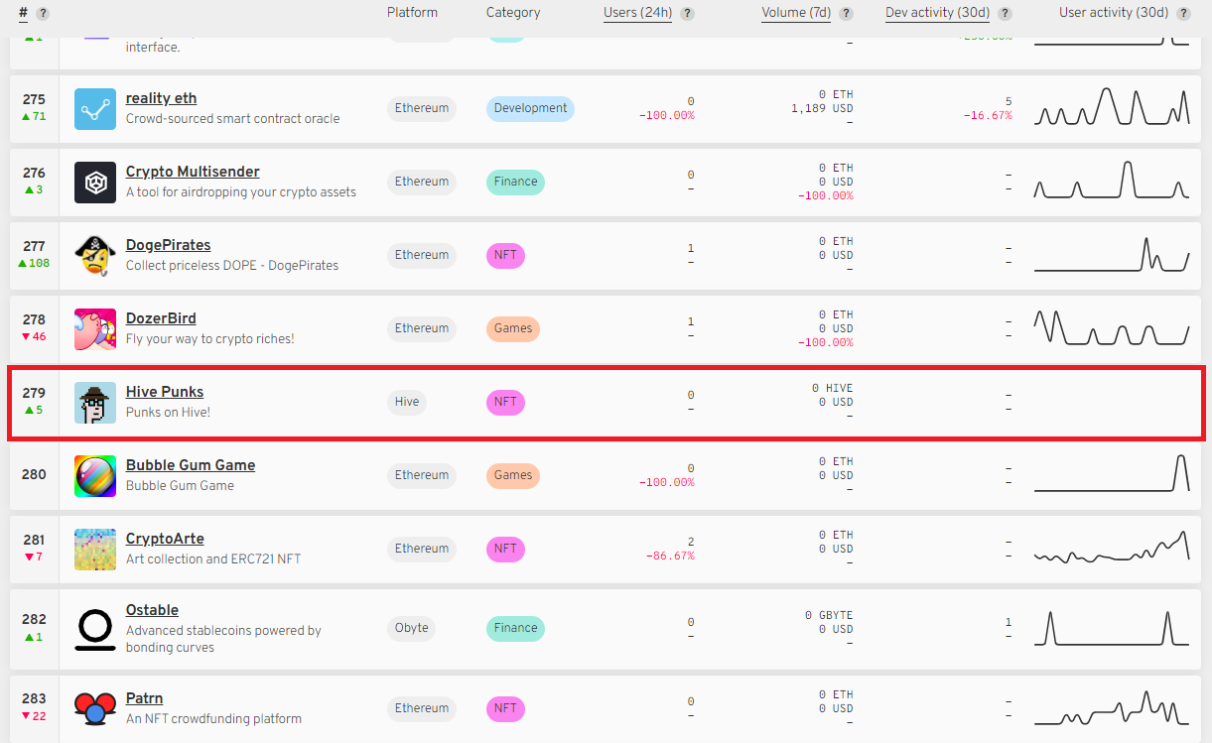Open the DogePirates link
Viewport: 1212px width, 743px height.
168,245
